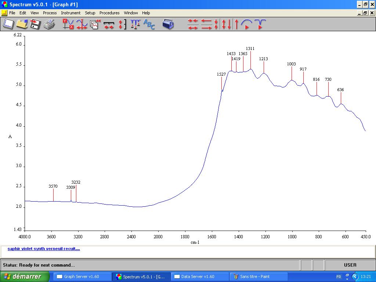376x282 pixels.
Task: Click the blue instrument scan icon
Action: [168, 24]
